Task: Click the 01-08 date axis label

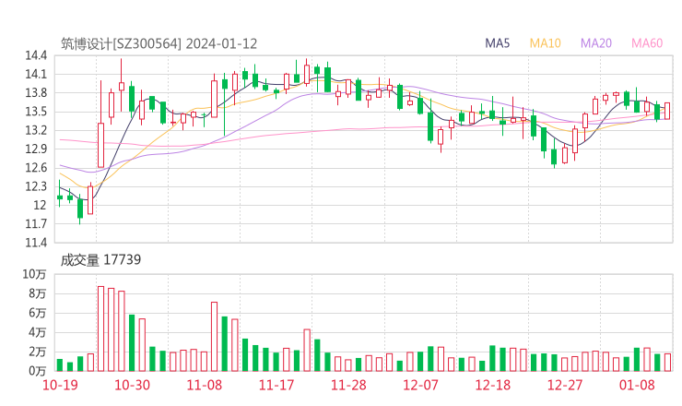Action: [x=637, y=385]
